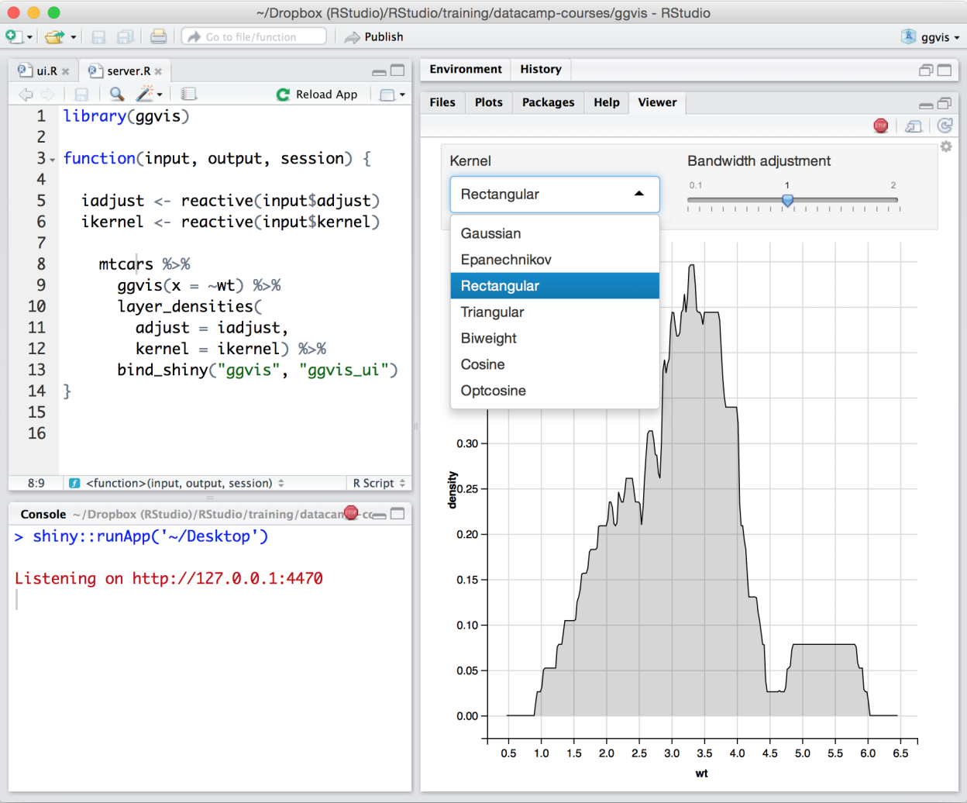The height and width of the screenshot is (803, 967).
Task: Click the find/replace magnifier icon
Action: pyautogui.click(x=116, y=95)
